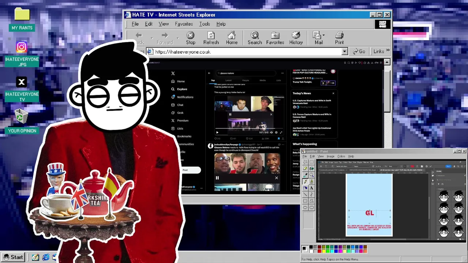Open the Tools menu in browser
The width and height of the screenshot is (468, 263).
204,24
